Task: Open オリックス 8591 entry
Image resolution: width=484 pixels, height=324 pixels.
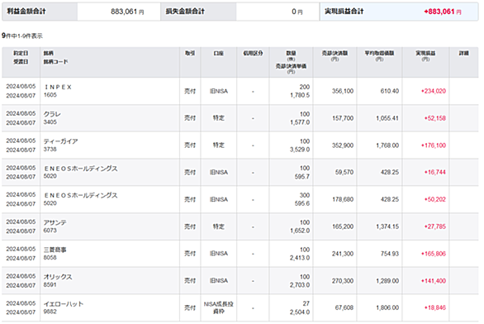Action: pyautogui.click(x=58, y=277)
